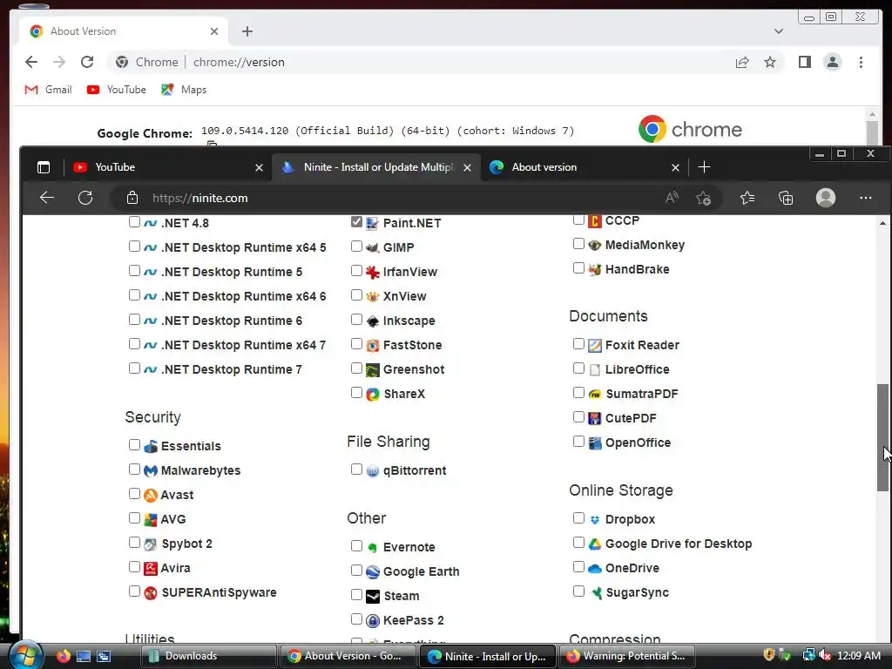This screenshot has height=669, width=892.
Task: Switch to About version tab in Edge
Action: [585, 166]
